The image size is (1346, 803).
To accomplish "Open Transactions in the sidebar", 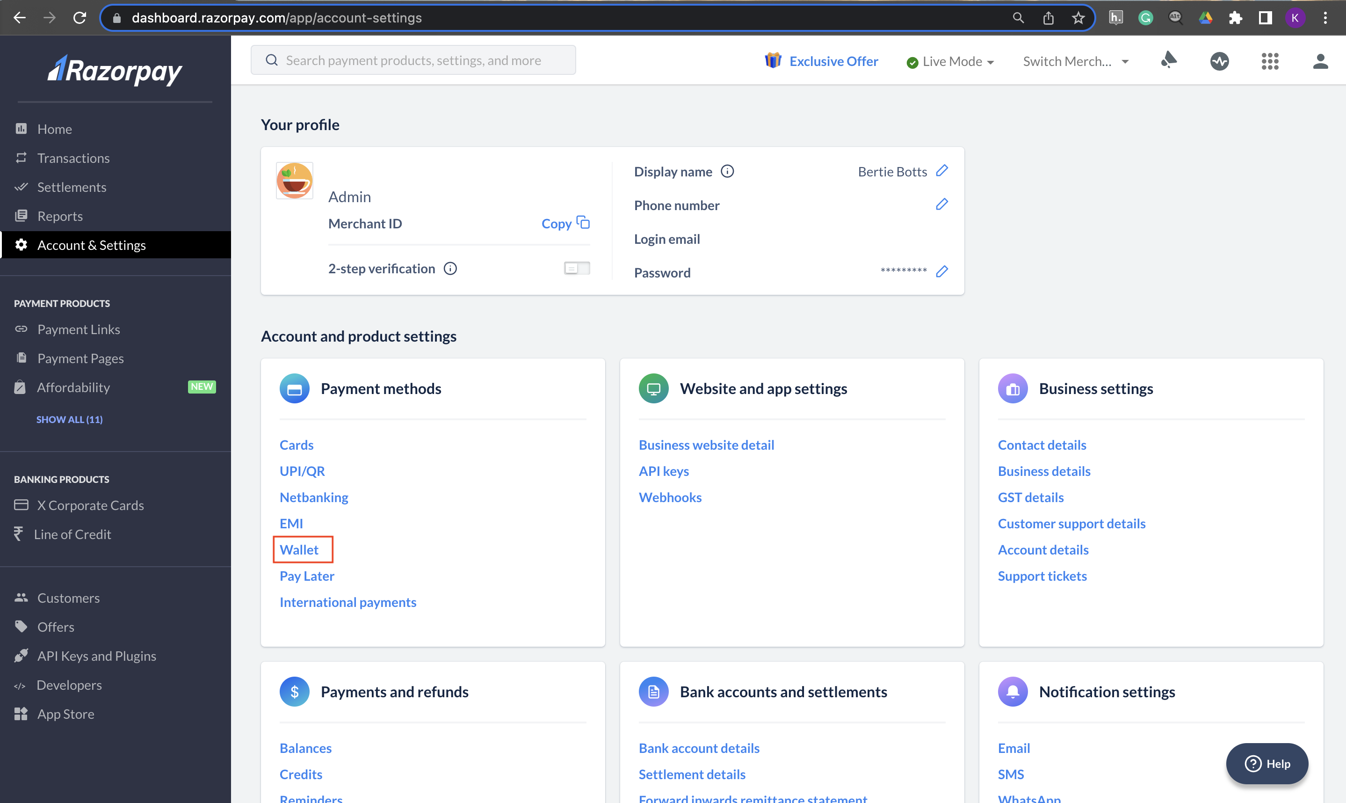I will click(x=73, y=158).
